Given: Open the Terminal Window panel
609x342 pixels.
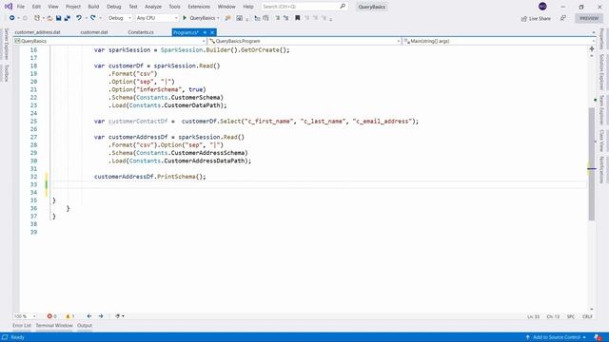Looking at the screenshot, I should tap(54, 326).
